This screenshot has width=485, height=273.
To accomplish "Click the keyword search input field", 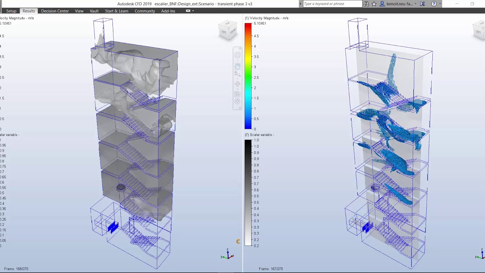I will [x=332, y=4].
